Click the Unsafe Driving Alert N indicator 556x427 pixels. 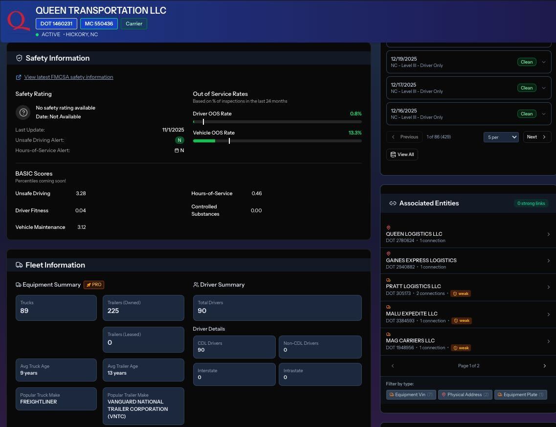point(179,140)
